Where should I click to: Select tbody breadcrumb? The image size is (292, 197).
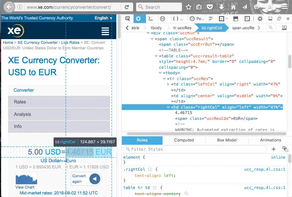pyautogui.click(x=156, y=28)
